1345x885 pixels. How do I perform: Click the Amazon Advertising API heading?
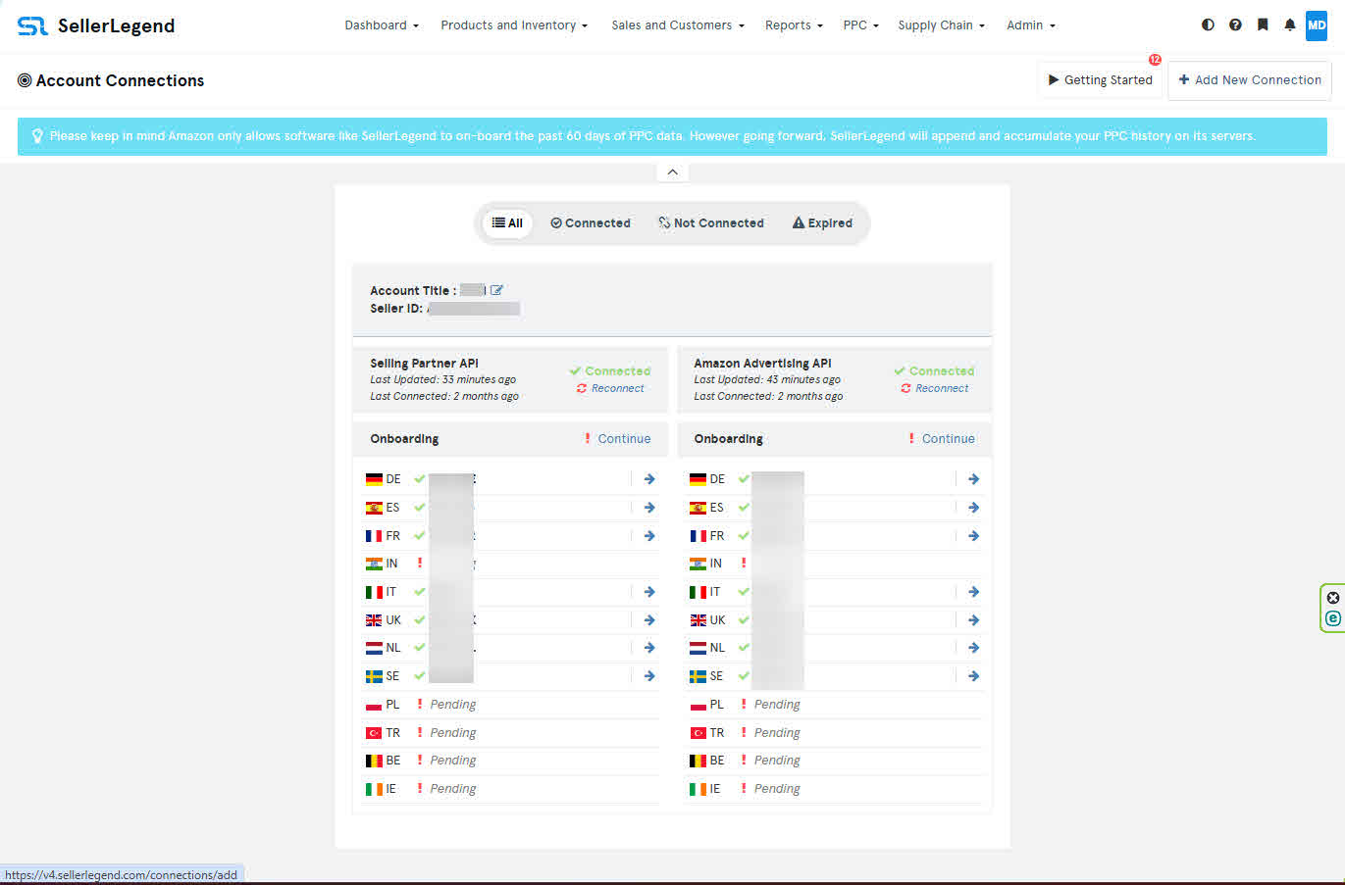[762, 364]
